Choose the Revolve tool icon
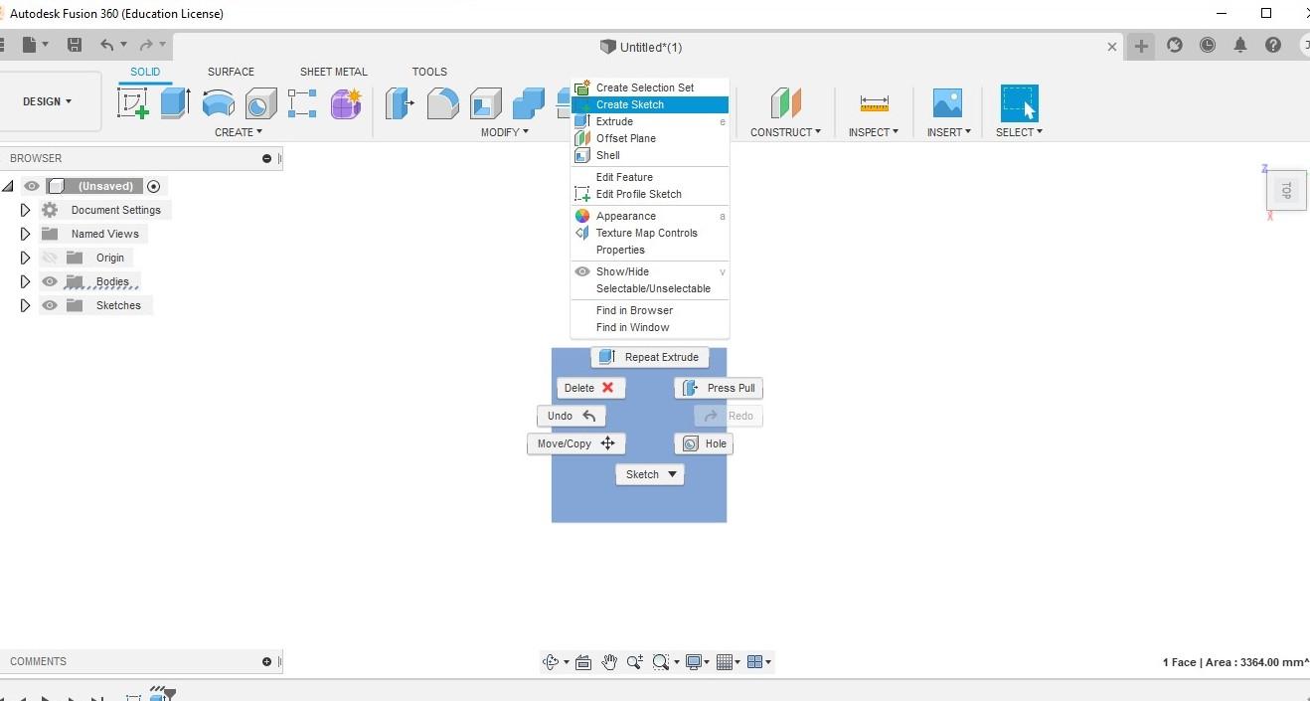The image size is (1310, 701). click(218, 103)
